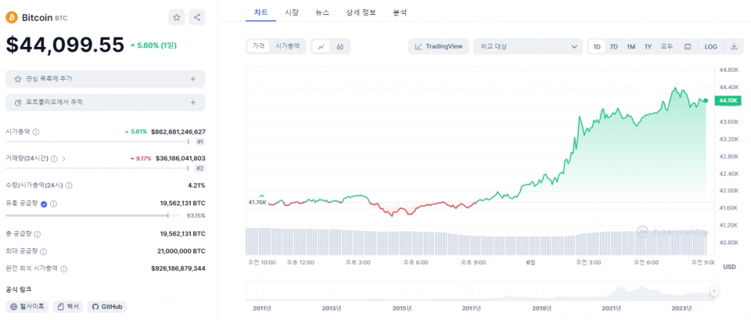Select the 시가총액 chart mode

[287, 47]
